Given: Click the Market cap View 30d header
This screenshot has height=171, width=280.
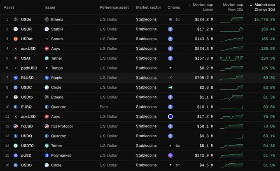Looking at the screenshot, I should pos(233,7).
